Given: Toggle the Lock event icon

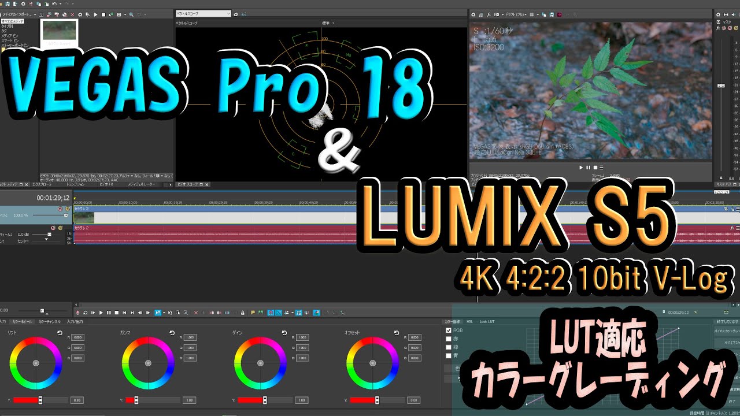Looking at the screenshot, I should pyautogui.click(x=243, y=313).
